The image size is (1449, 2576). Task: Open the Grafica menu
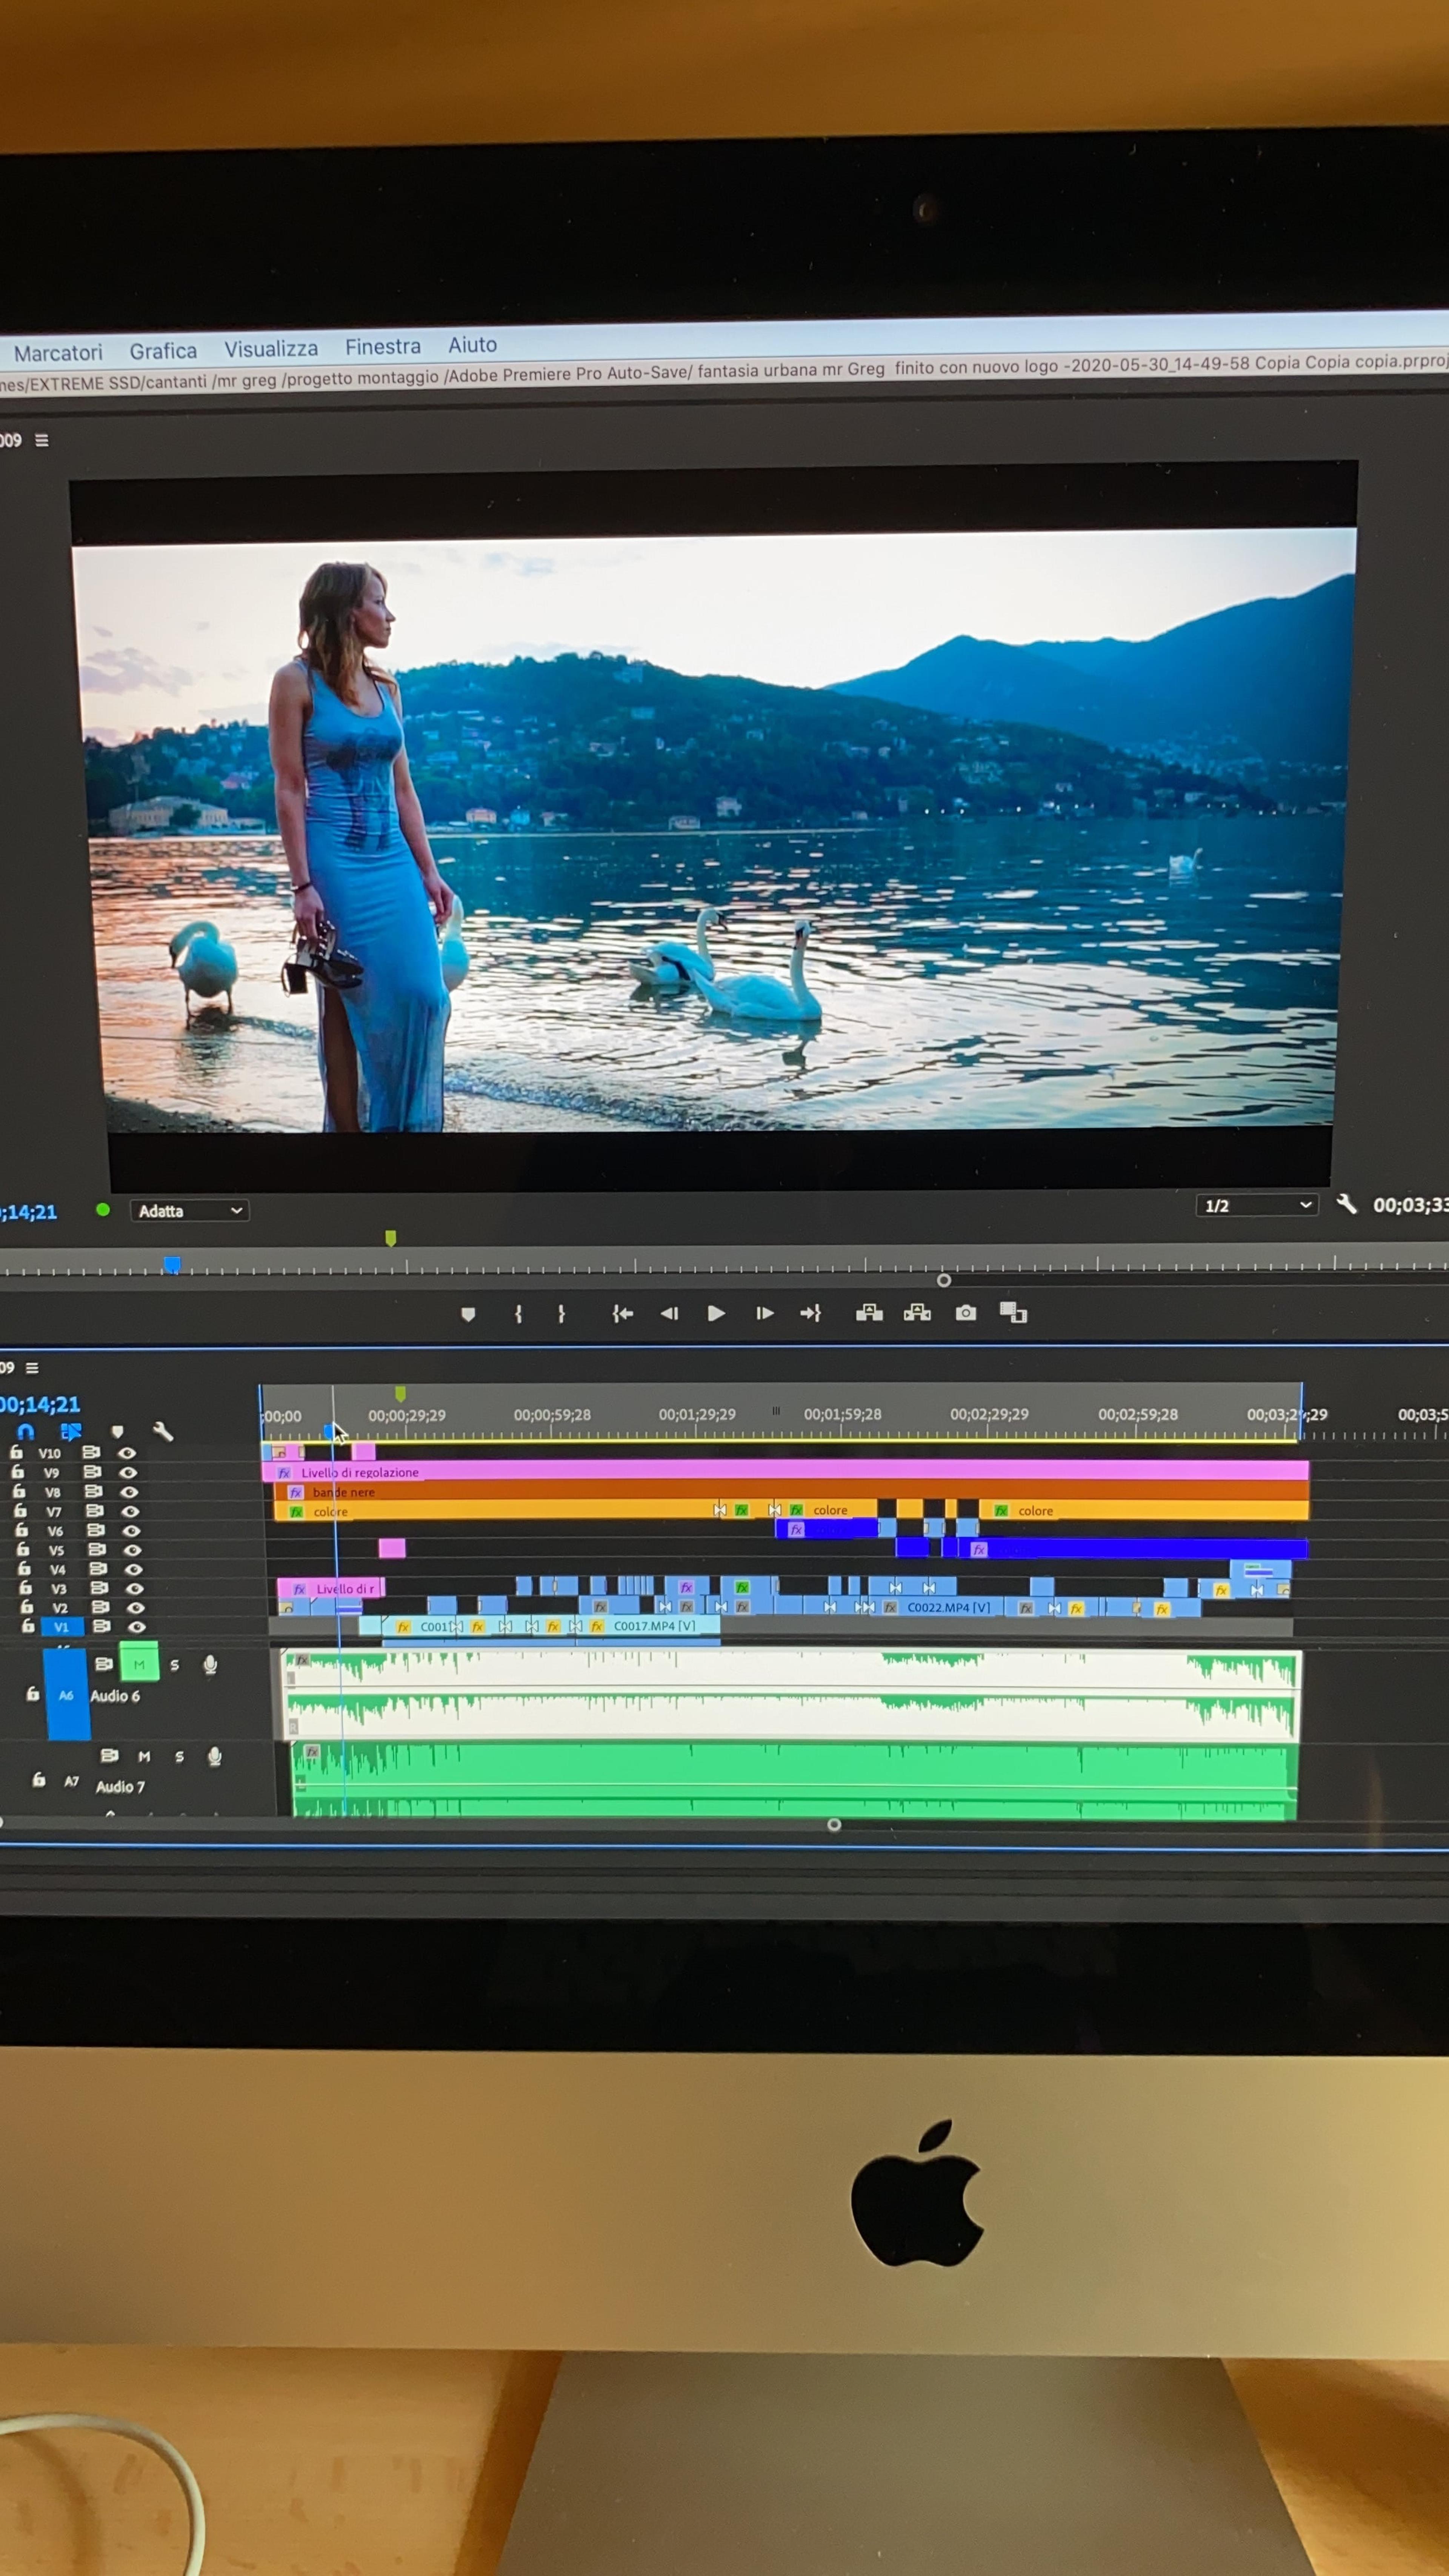pyautogui.click(x=163, y=351)
